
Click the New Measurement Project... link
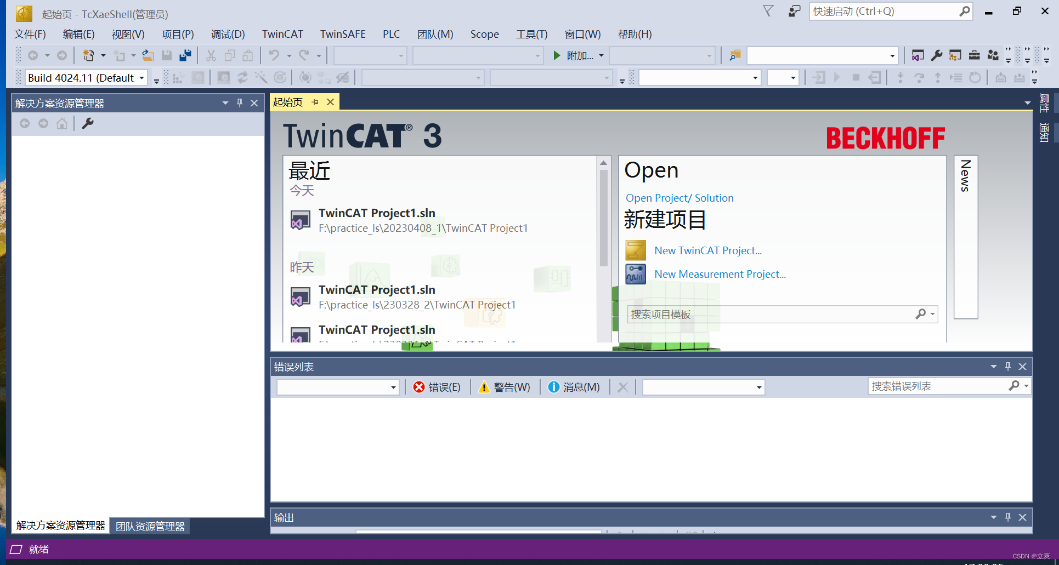pos(720,274)
